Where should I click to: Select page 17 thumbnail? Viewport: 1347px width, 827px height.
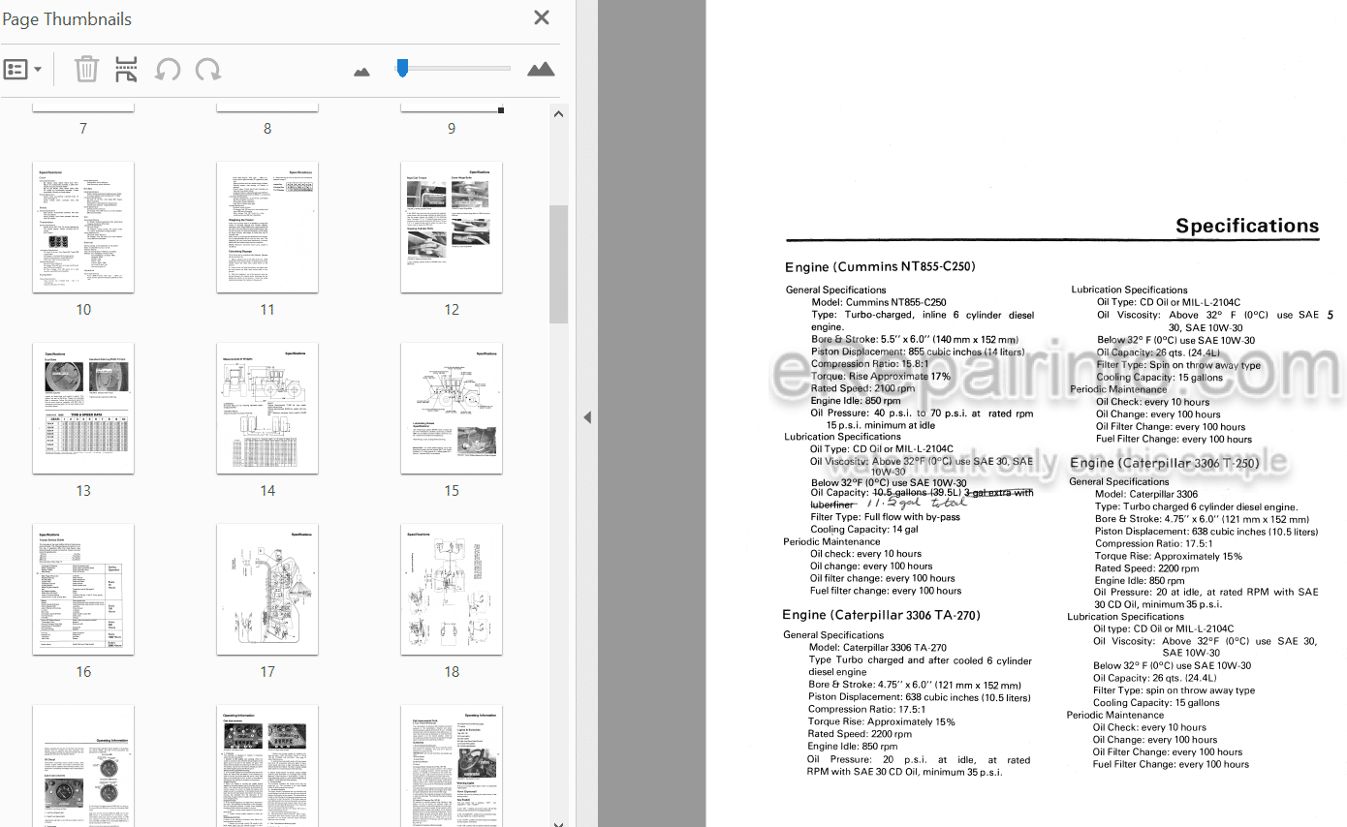[267, 589]
